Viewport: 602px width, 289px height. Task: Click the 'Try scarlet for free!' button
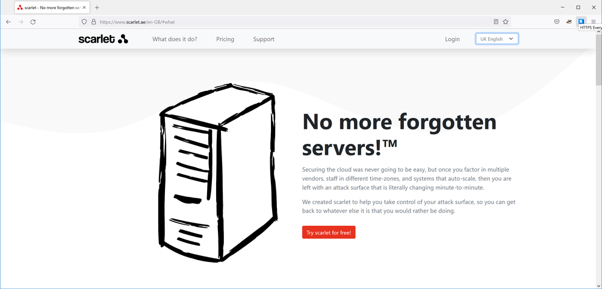click(329, 232)
